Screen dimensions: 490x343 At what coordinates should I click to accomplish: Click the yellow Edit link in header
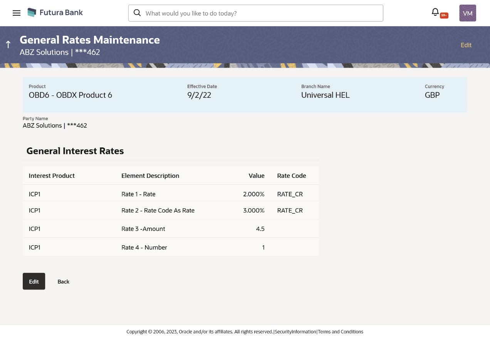click(466, 45)
